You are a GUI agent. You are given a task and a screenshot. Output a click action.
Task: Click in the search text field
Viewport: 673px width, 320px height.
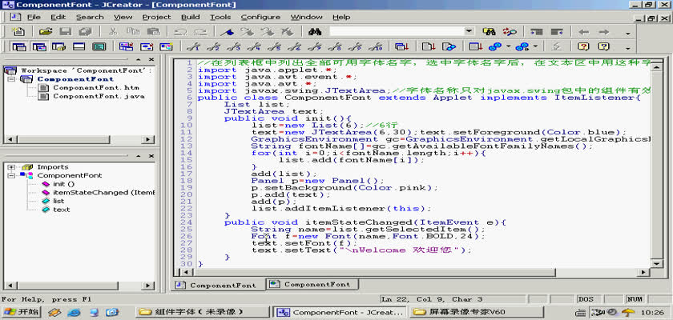(x=397, y=31)
